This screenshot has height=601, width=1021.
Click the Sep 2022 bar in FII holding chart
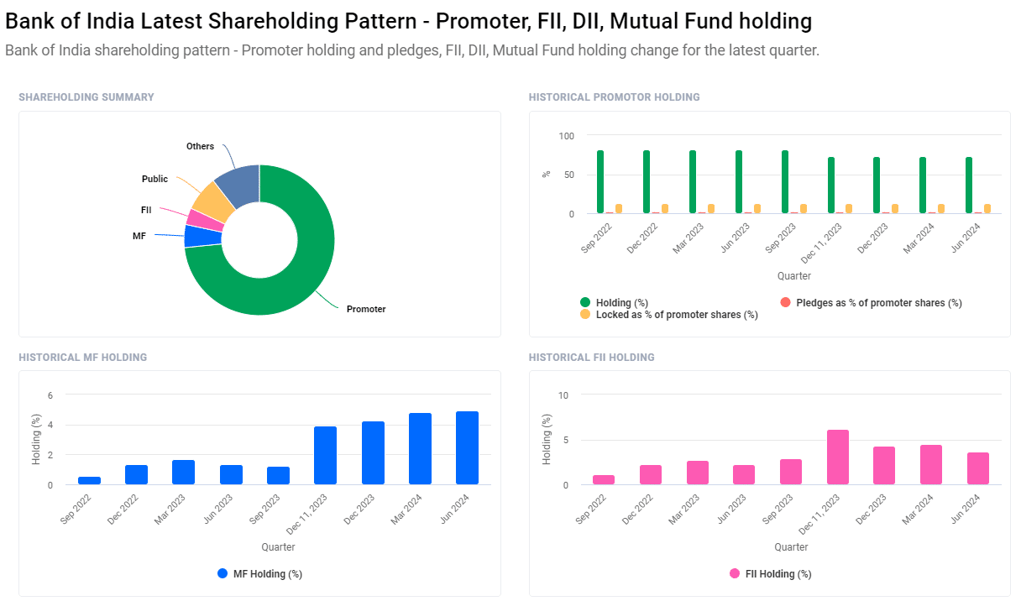(x=604, y=479)
